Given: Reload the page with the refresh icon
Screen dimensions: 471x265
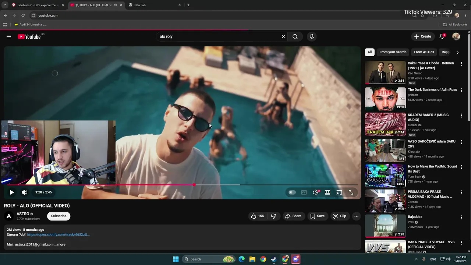Looking at the screenshot, I should tap(23, 15).
